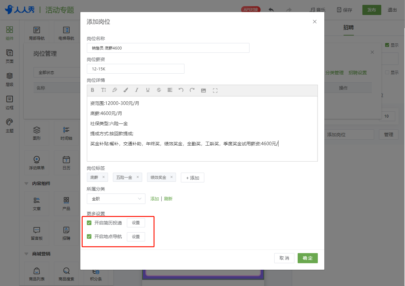Open the 组件 sidebar panel

pos(9,33)
